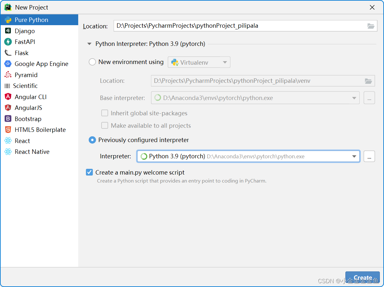Click the React atom icon
This screenshot has width=384, height=287.
click(8, 141)
